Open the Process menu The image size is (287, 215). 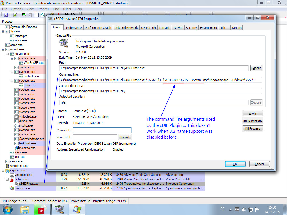43,9
